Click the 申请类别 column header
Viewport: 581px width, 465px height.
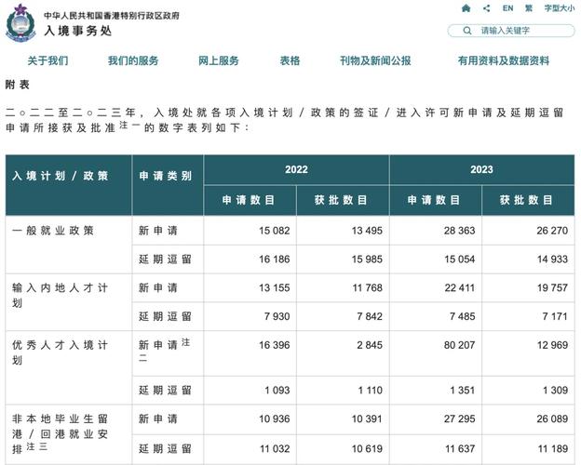point(165,176)
